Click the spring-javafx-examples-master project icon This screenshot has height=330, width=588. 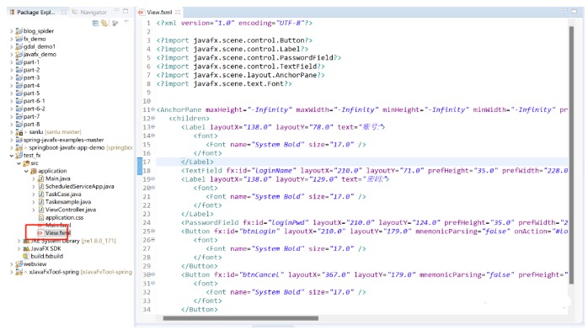click(x=19, y=140)
